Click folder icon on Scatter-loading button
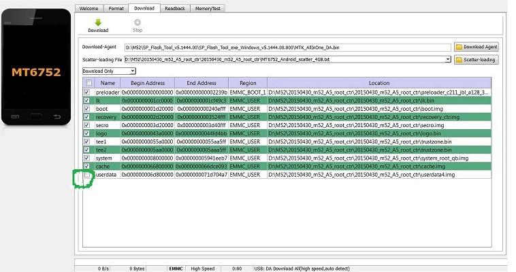516x272 pixels. [459, 60]
